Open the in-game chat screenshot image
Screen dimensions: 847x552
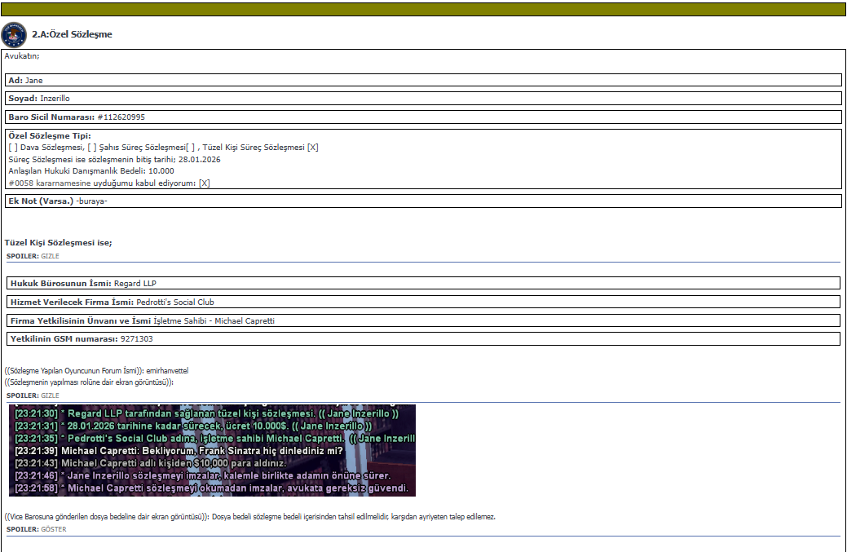click(212, 450)
